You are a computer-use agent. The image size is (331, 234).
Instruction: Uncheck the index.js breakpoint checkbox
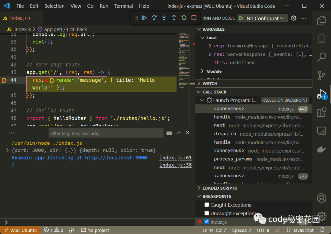207,221
